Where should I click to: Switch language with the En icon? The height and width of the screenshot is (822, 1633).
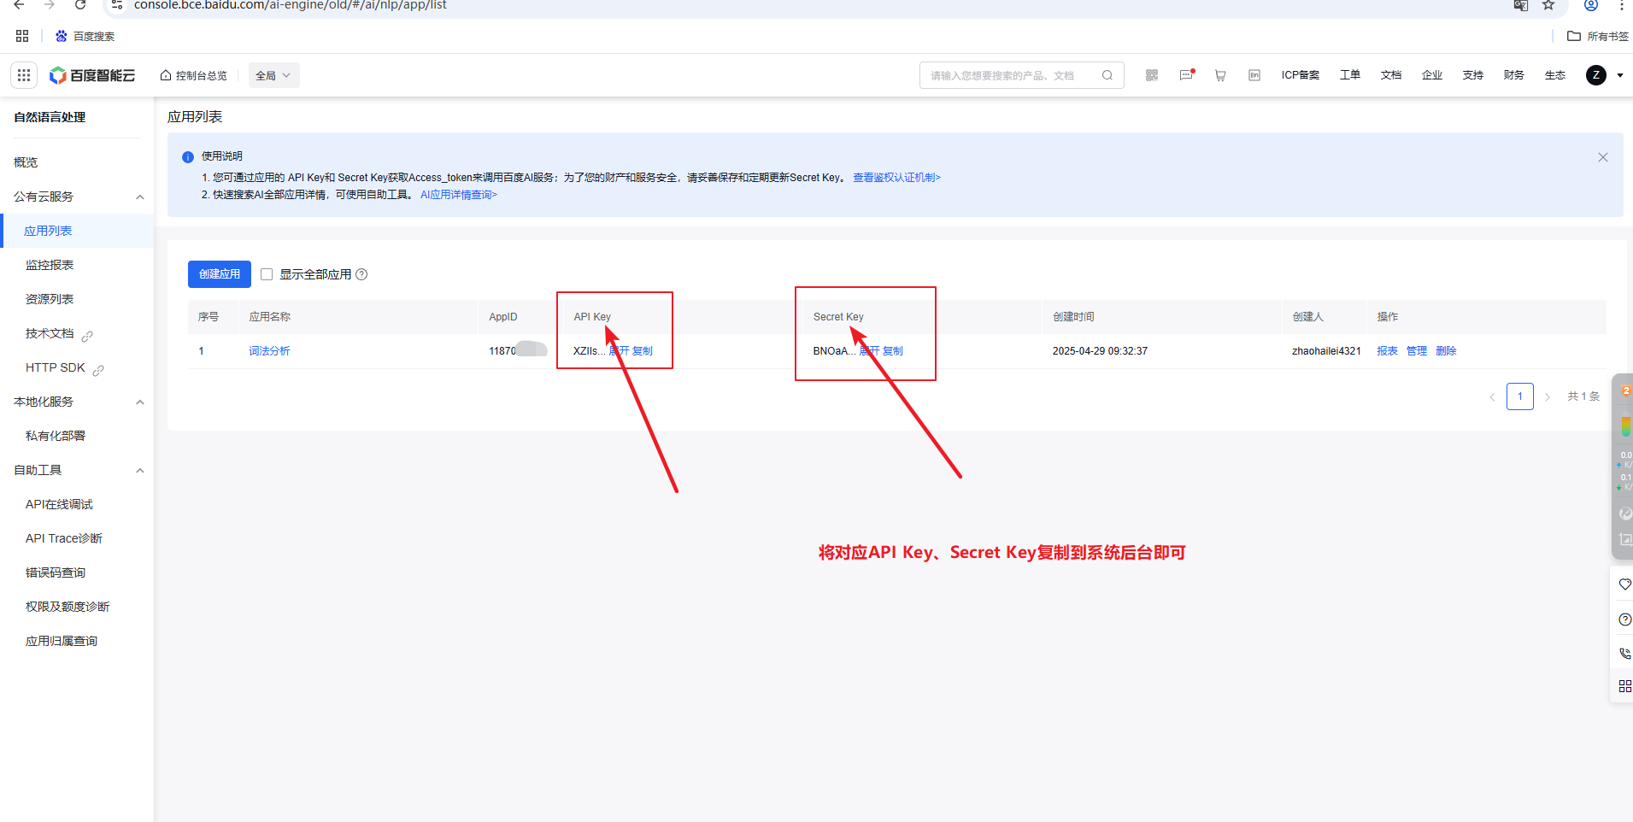tap(1254, 75)
